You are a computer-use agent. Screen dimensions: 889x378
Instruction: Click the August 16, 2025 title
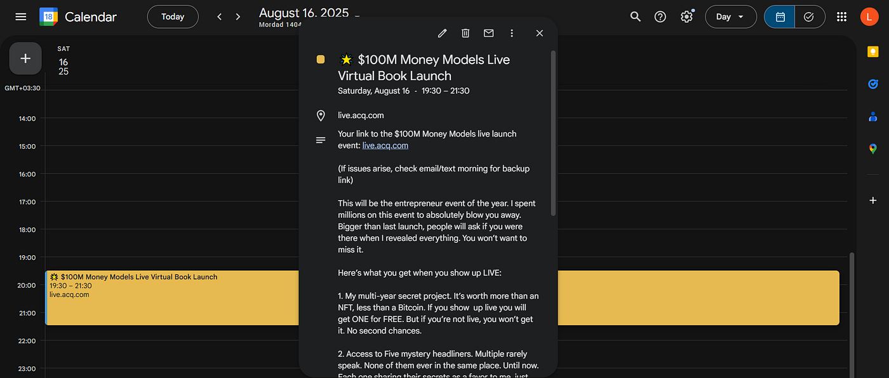click(304, 13)
